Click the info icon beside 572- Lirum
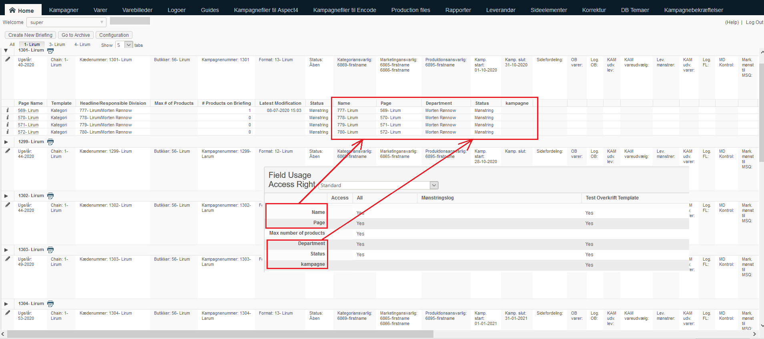Image resolution: width=764 pixels, height=339 pixels. 8,132
